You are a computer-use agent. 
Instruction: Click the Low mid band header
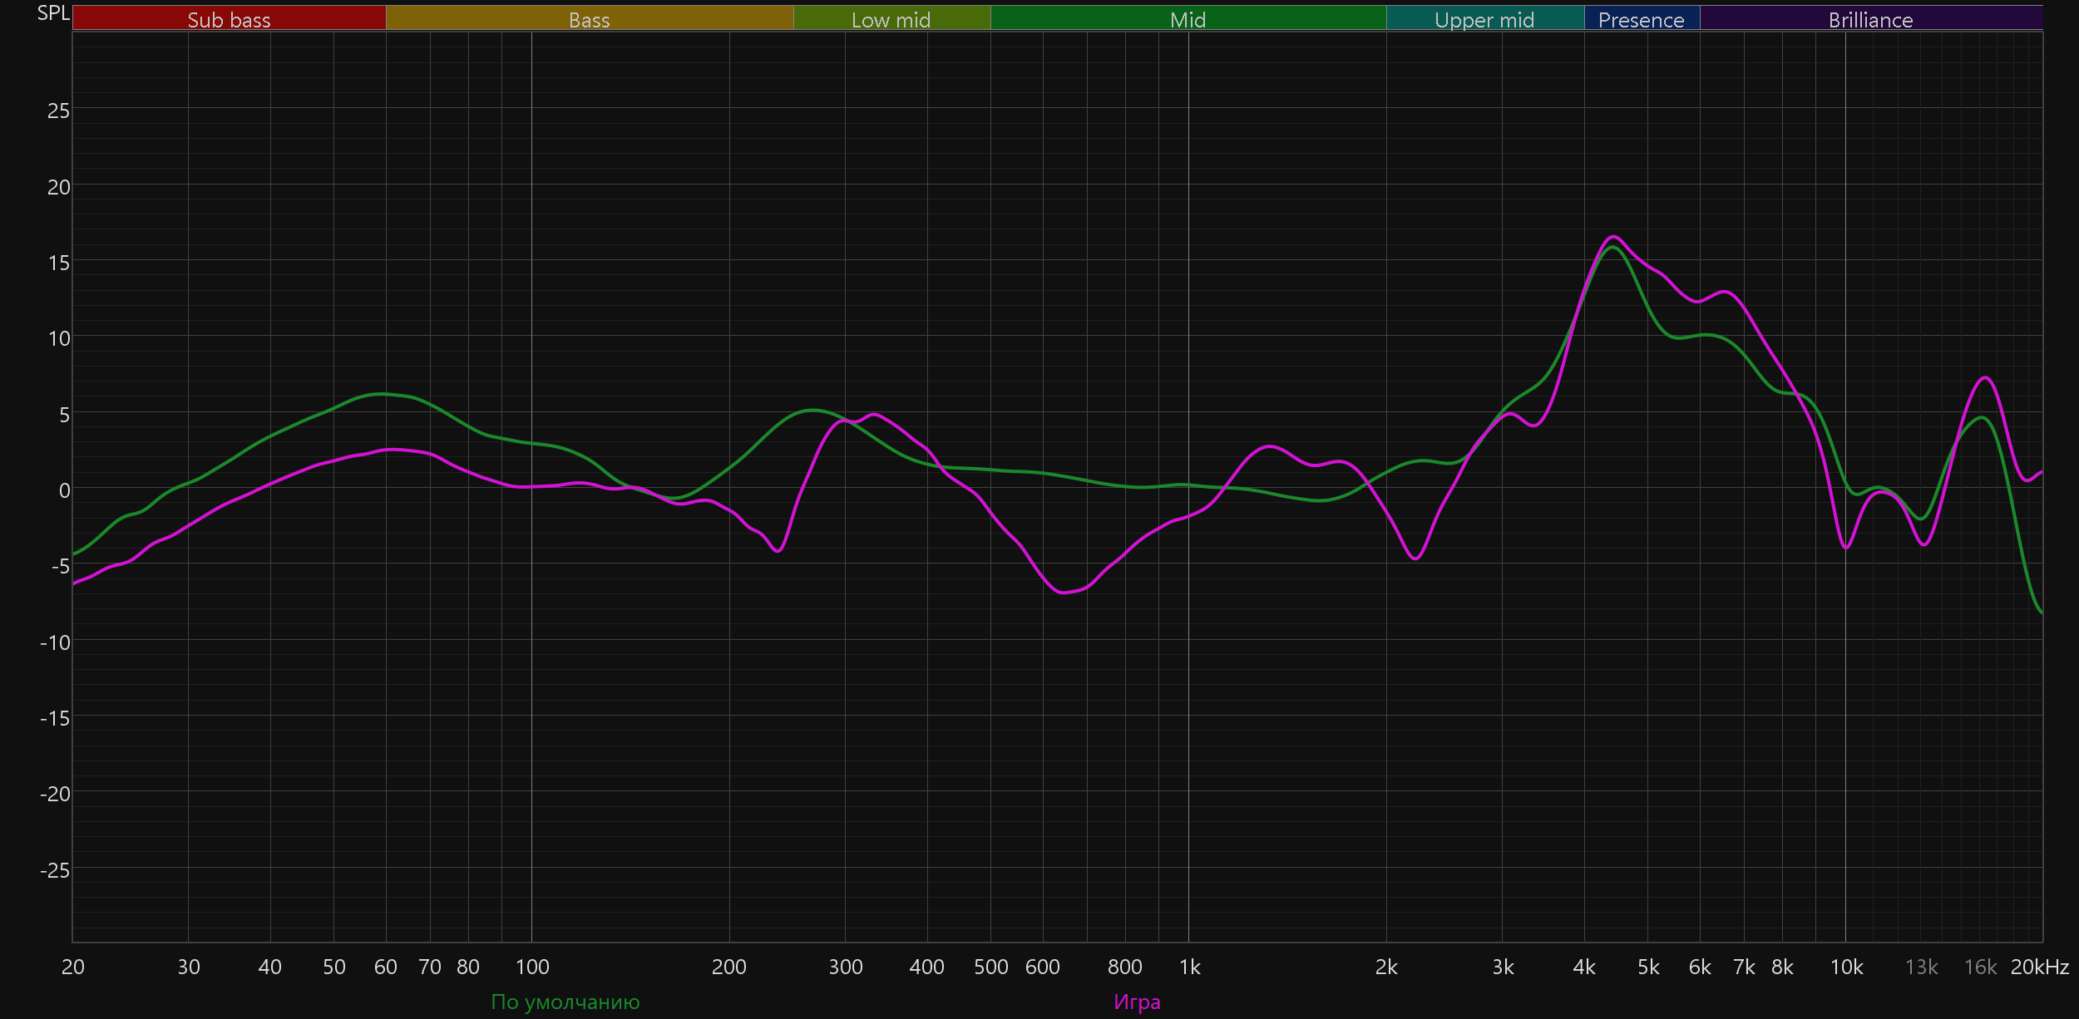pos(891,19)
